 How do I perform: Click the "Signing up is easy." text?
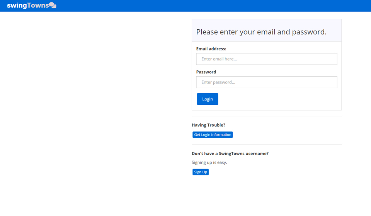(209, 162)
